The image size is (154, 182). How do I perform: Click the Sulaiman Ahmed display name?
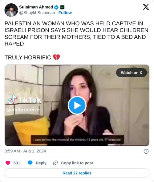pyautogui.click(x=36, y=7)
